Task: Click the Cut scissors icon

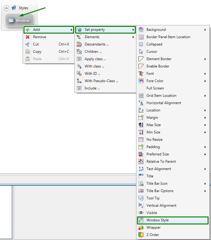Action: click(x=28, y=44)
